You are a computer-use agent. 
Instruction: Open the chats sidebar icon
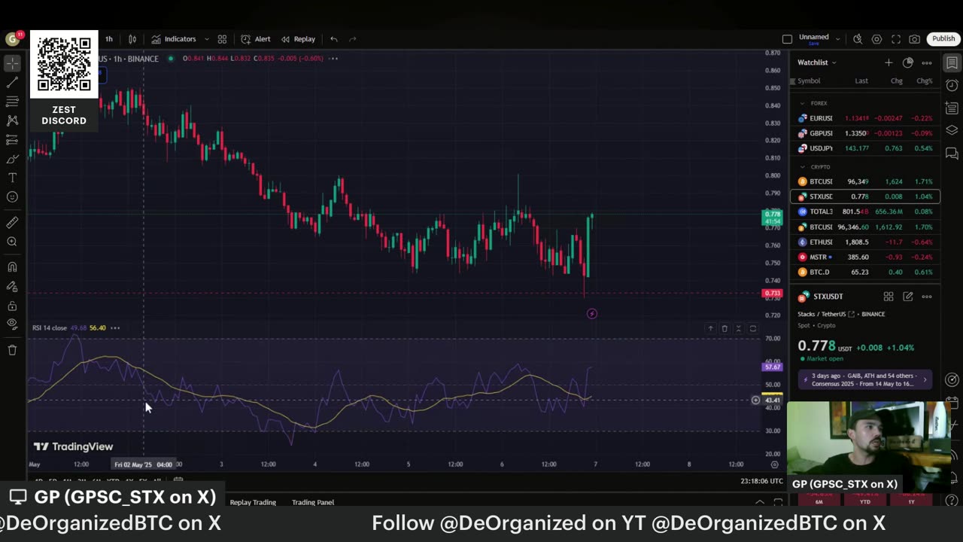(x=952, y=153)
